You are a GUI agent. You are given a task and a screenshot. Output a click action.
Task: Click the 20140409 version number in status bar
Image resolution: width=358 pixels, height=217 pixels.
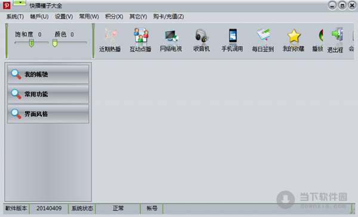coord(49,208)
